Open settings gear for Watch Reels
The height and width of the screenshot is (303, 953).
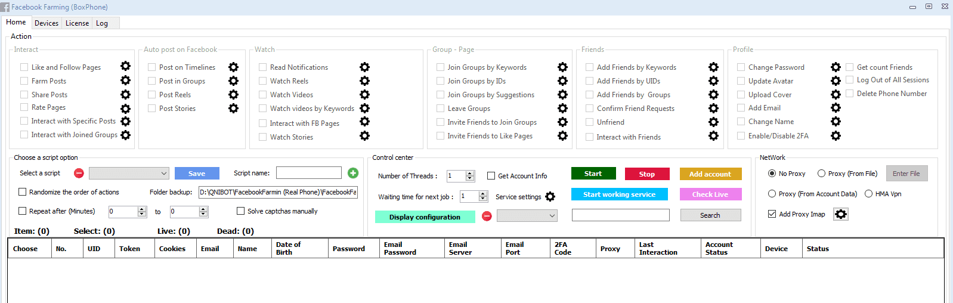click(364, 81)
